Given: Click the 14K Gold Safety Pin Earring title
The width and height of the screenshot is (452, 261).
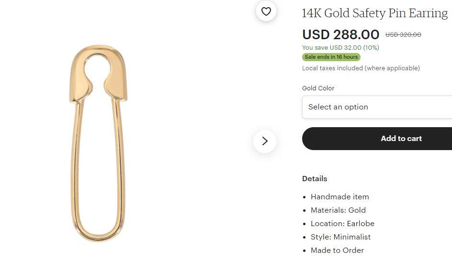Looking at the screenshot, I should point(375,13).
